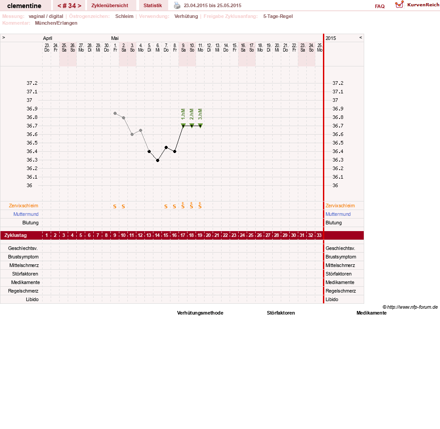The height and width of the screenshot is (429, 440).
Task: Click the 1.hM green triangle marker
Action: (183, 125)
